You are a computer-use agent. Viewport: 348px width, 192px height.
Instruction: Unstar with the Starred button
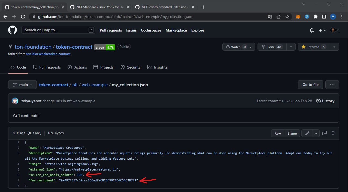[x=314, y=47]
